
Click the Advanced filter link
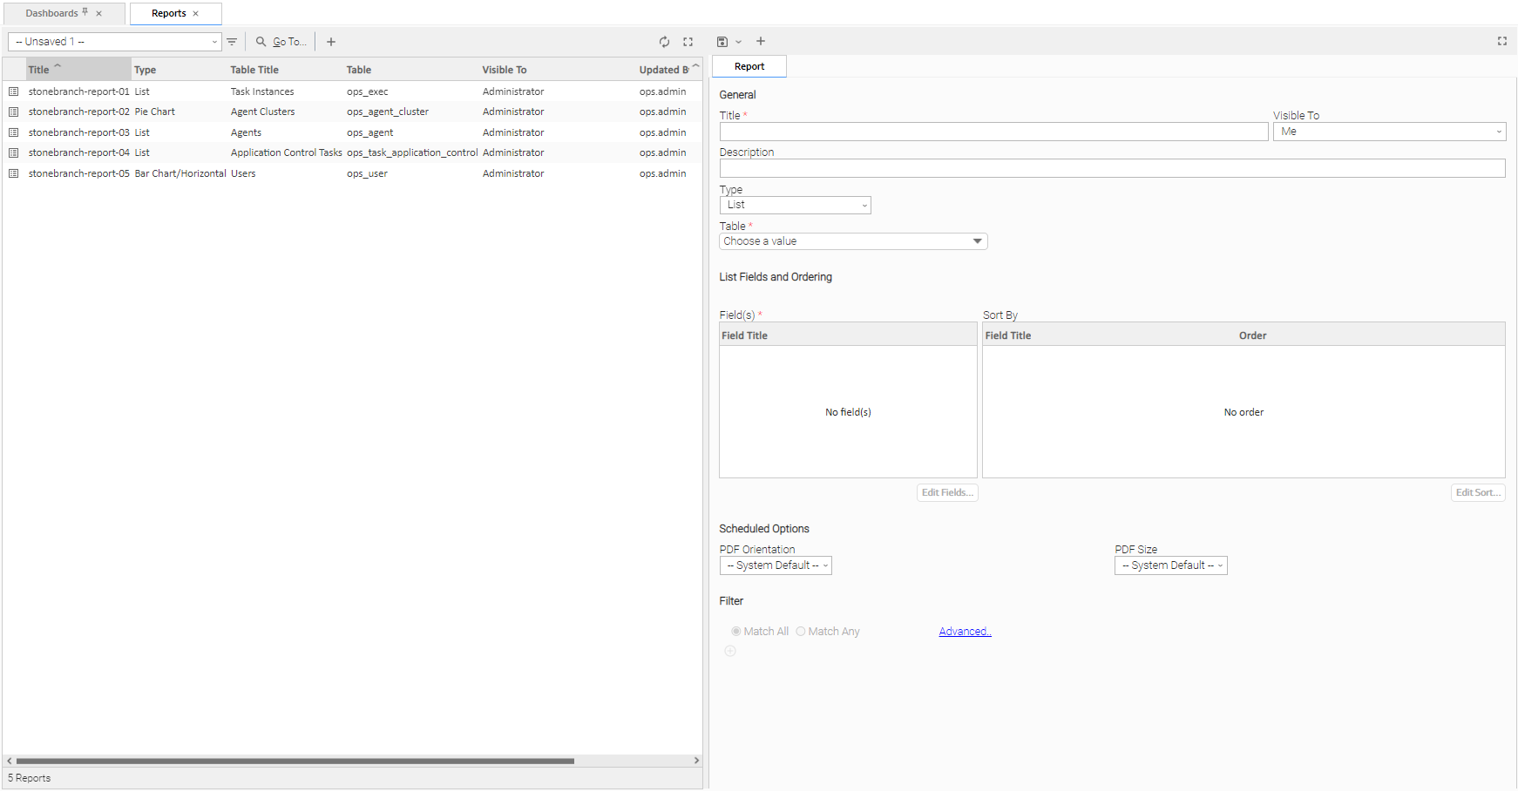pos(965,632)
